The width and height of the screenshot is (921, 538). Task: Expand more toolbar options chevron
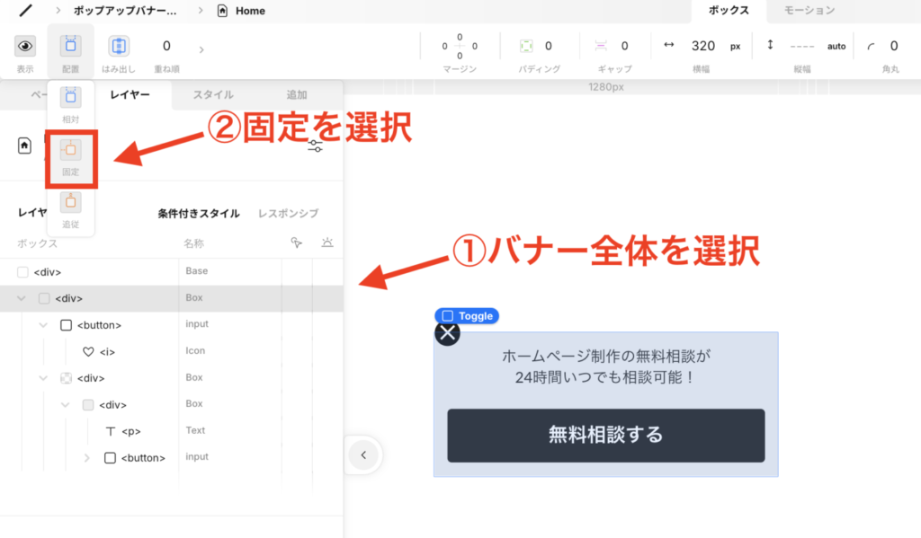pyautogui.click(x=201, y=50)
